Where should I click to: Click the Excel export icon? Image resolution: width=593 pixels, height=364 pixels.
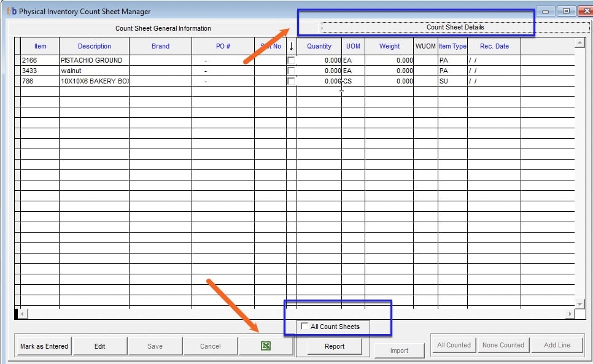click(x=265, y=346)
